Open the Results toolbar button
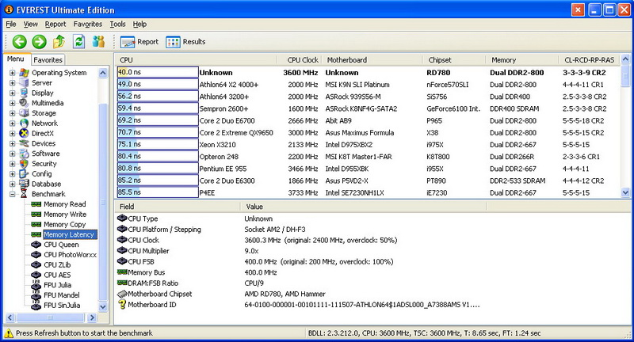The image size is (634, 342). [x=186, y=42]
